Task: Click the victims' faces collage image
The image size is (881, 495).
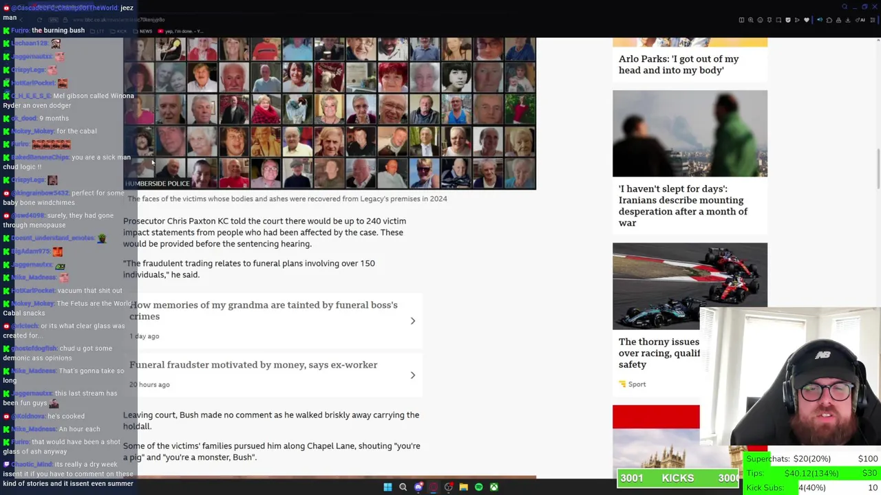Action: (330, 113)
